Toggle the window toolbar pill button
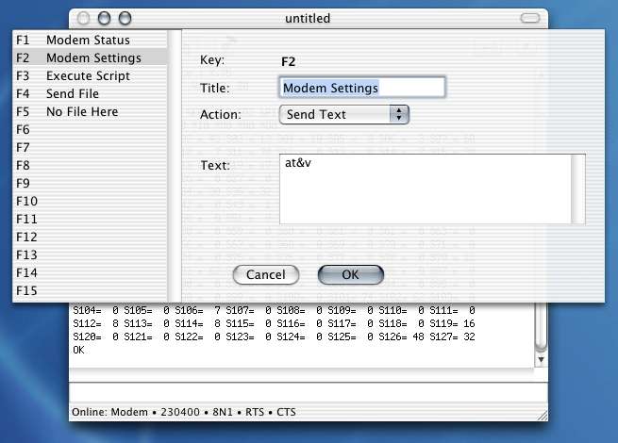This screenshot has height=443, width=618. tap(532, 18)
